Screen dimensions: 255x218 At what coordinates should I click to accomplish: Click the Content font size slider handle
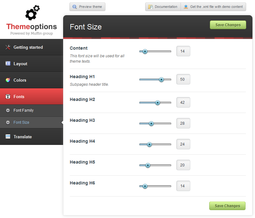tap(145, 51)
